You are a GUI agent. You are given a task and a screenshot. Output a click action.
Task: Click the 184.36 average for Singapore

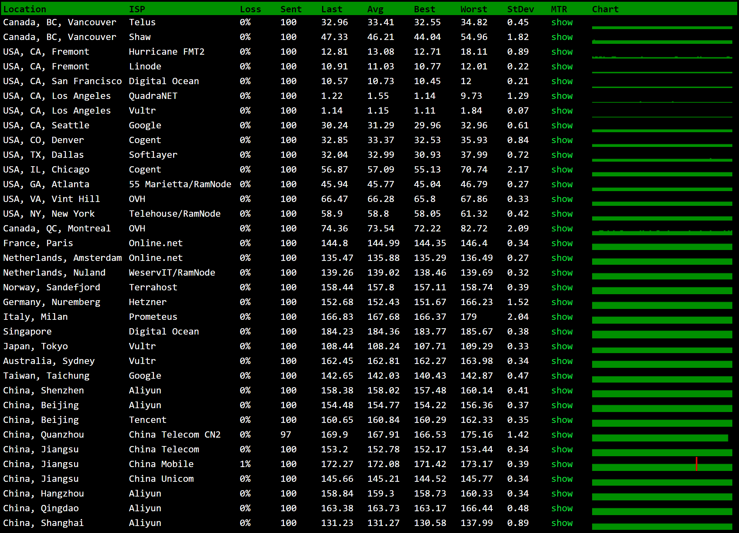pyautogui.click(x=383, y=332)
